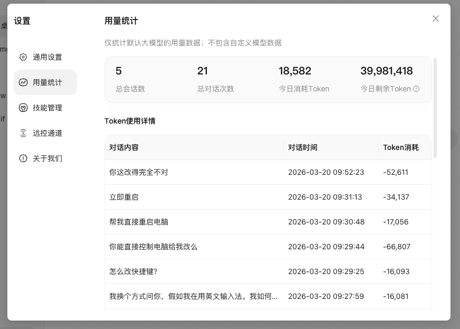Click the 关于我们 info circle icon

tap(23, 158)
